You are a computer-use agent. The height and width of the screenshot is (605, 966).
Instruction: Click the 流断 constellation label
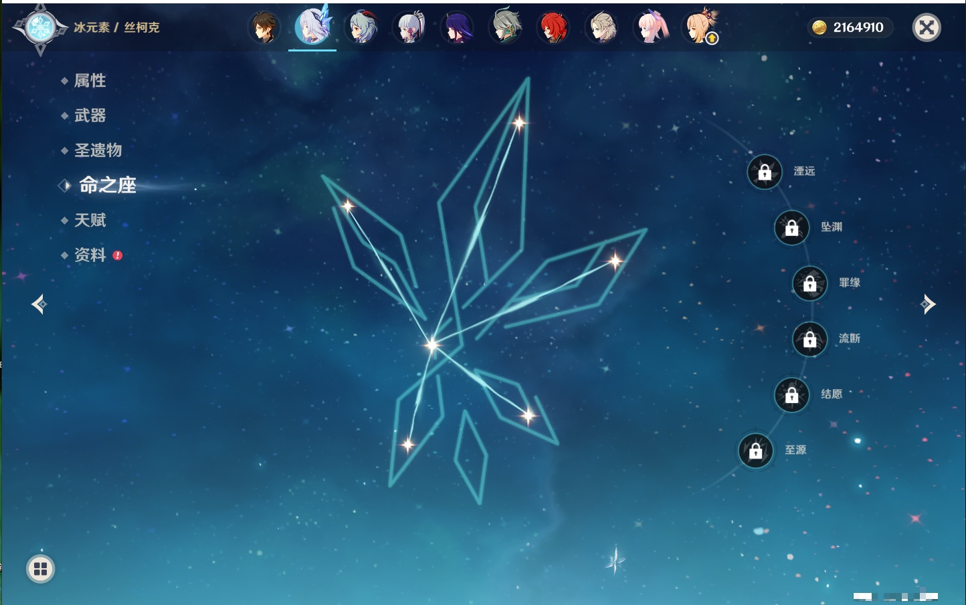tap(850, 339)
